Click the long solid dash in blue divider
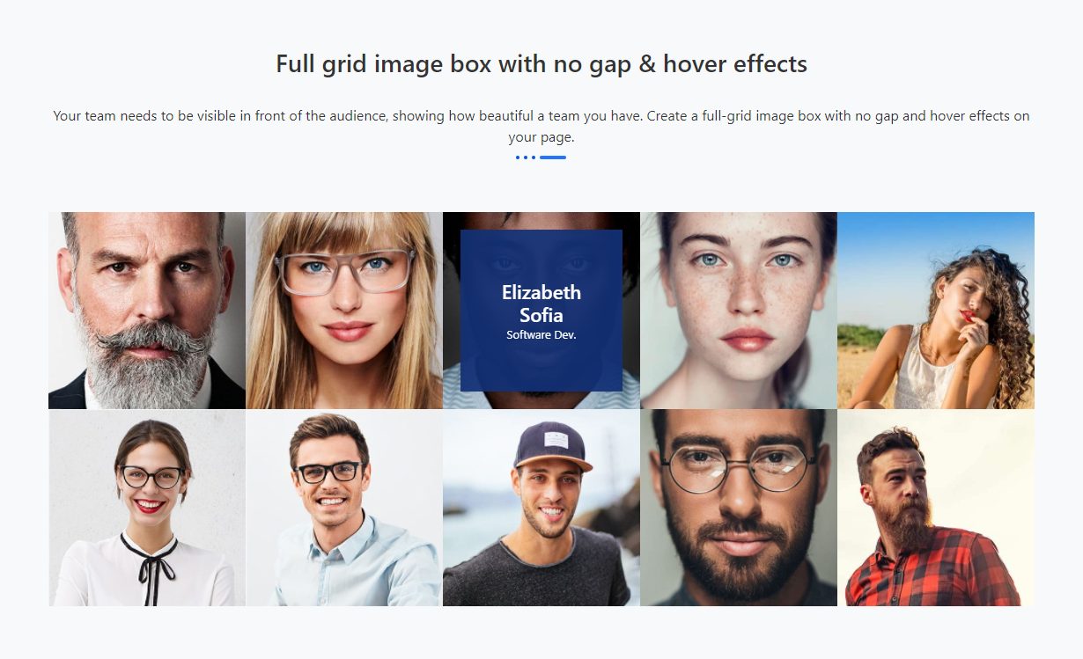This screenshot has height=659, width=1083. 553,157
